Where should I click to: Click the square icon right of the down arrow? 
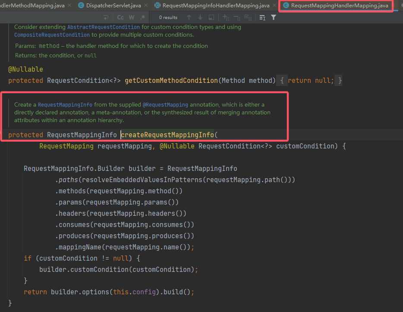[211, 17]
